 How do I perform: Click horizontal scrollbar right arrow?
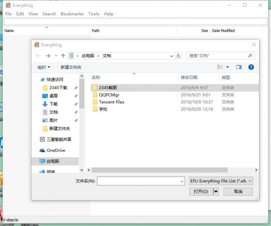pos(256,170)
